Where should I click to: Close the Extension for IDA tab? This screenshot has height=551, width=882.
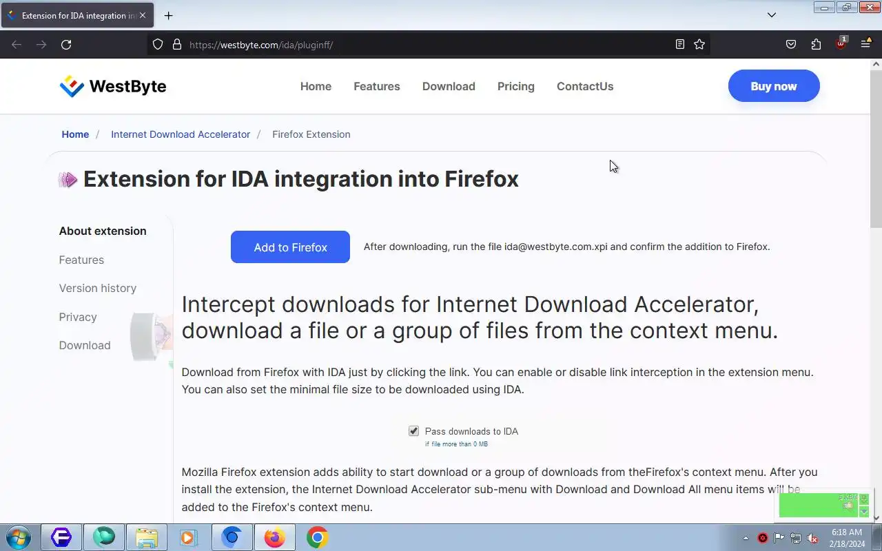pos(143,15)
